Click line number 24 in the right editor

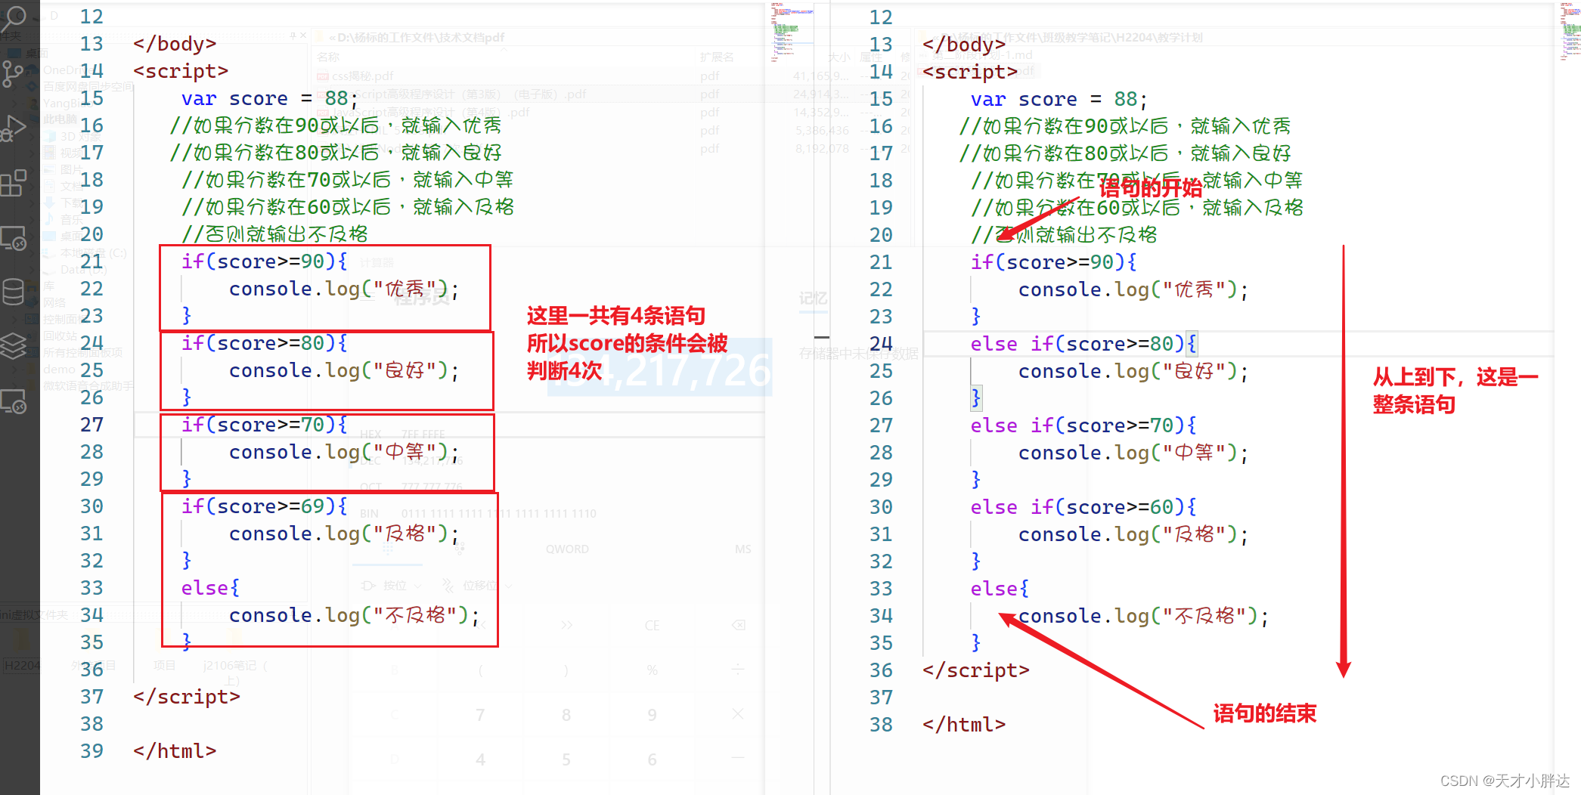881,344
